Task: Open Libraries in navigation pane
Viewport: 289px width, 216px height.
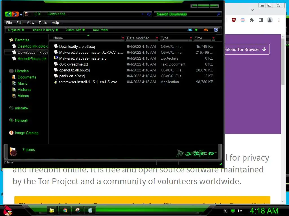Action: tap(22, 71)
